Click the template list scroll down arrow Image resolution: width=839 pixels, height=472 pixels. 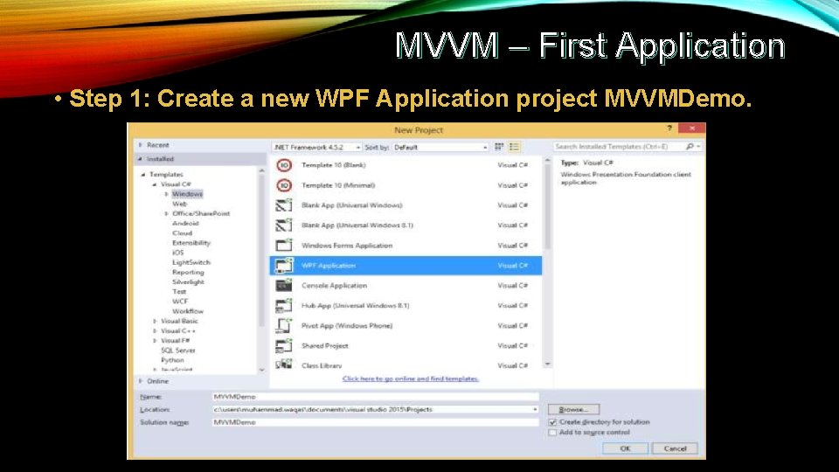(x=547, y=364)
